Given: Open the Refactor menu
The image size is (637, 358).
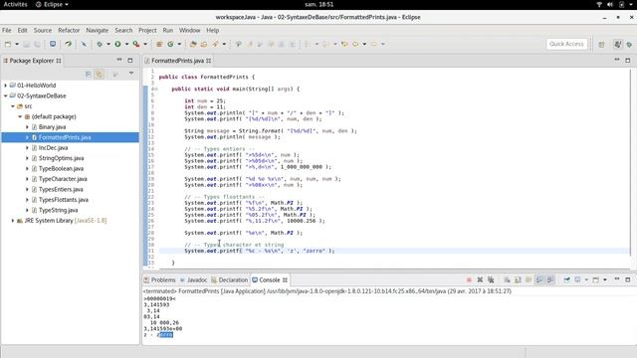Looking at the screenshot, I should 69,30.
